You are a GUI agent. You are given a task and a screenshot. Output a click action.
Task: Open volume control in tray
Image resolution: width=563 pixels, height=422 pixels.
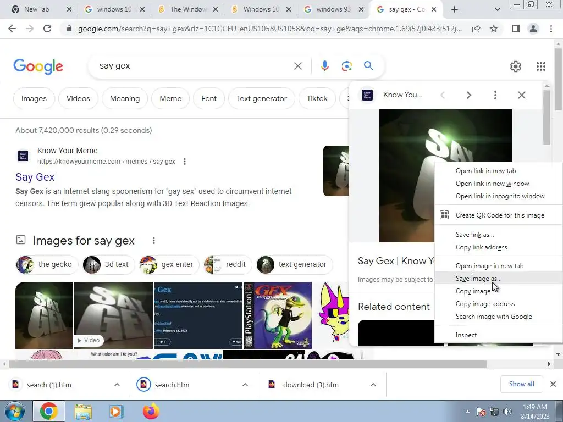pos(507,412)
